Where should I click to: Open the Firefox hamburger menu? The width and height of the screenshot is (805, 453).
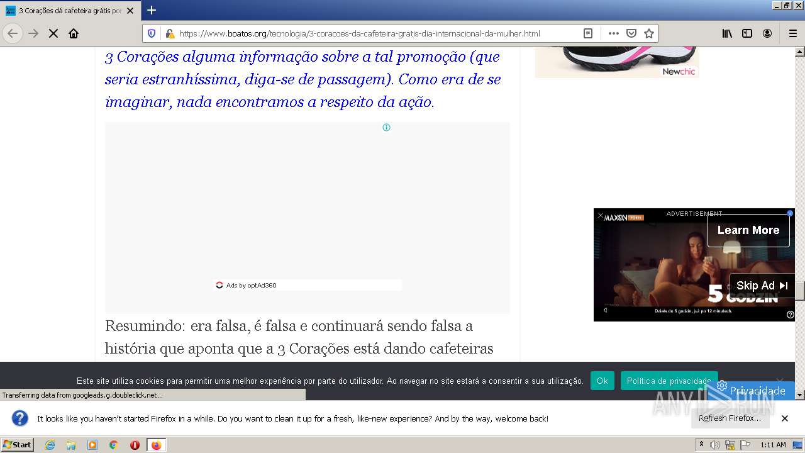[x=792, y=33]
